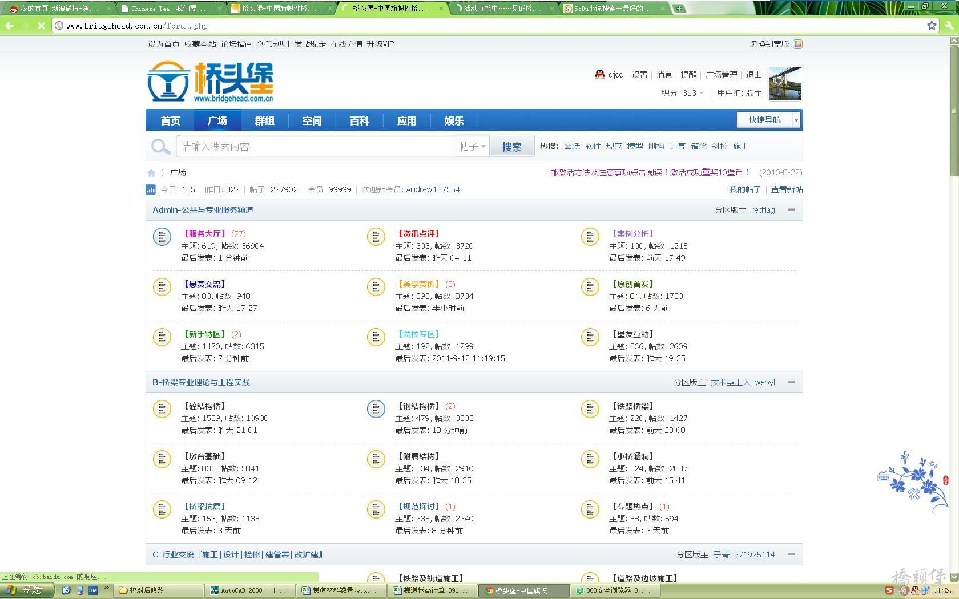Select the 应用 navigation tab
Screen dimensions: 959x599
[x=407, y=120]
